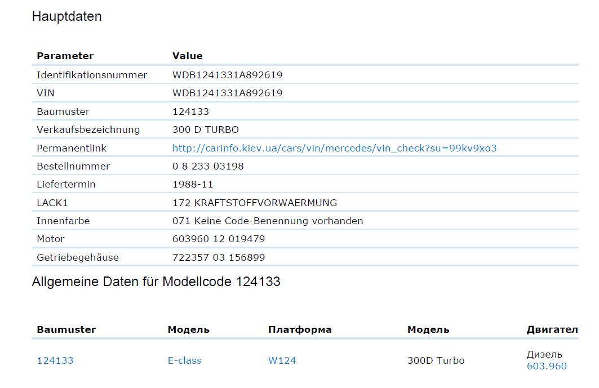Image resolution: width=599 pixels, height=388 pixels.
Task: Select the Liefertermin label
Action: 66,185
